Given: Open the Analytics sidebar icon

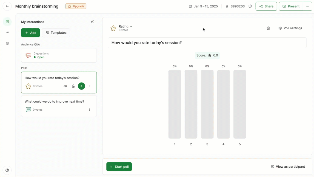Looking at the screenshot, I should pyautogui.click(x=7, y=33).
